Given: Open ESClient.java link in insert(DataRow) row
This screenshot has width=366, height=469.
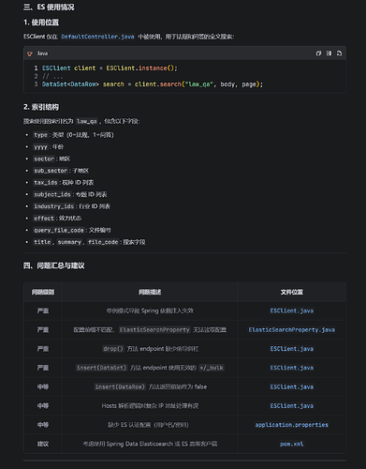Looking at the screenshot, I should (292, 387).
